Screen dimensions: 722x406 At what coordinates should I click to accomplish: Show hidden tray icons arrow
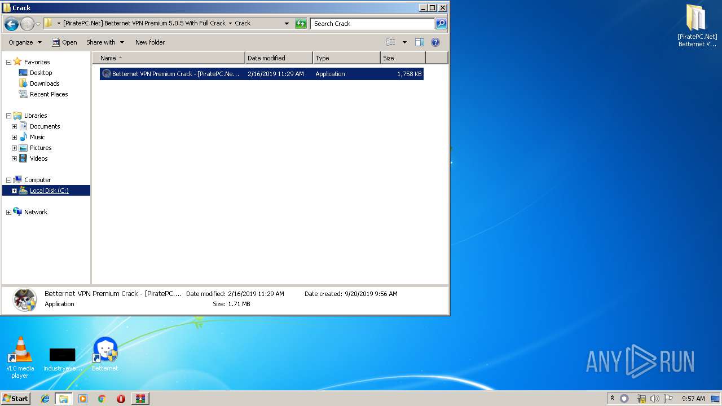(612, 398)
